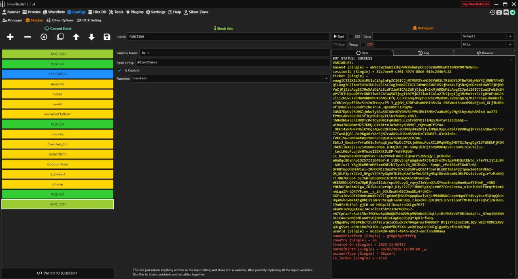
Task: Move selected block down with arrow icon
Action: click(x=91, y=37)
